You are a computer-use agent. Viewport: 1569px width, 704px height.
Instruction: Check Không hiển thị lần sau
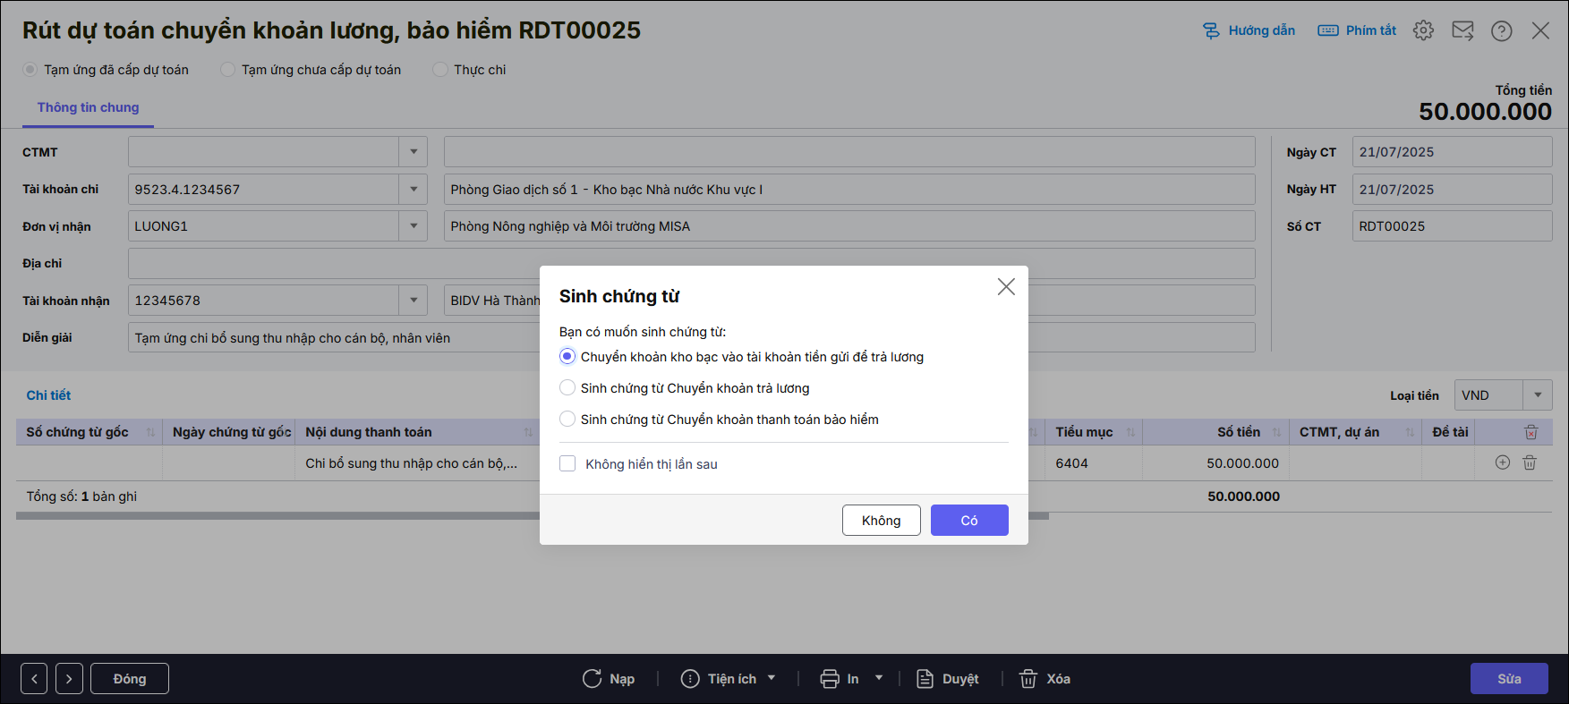[x=567, y=463]
